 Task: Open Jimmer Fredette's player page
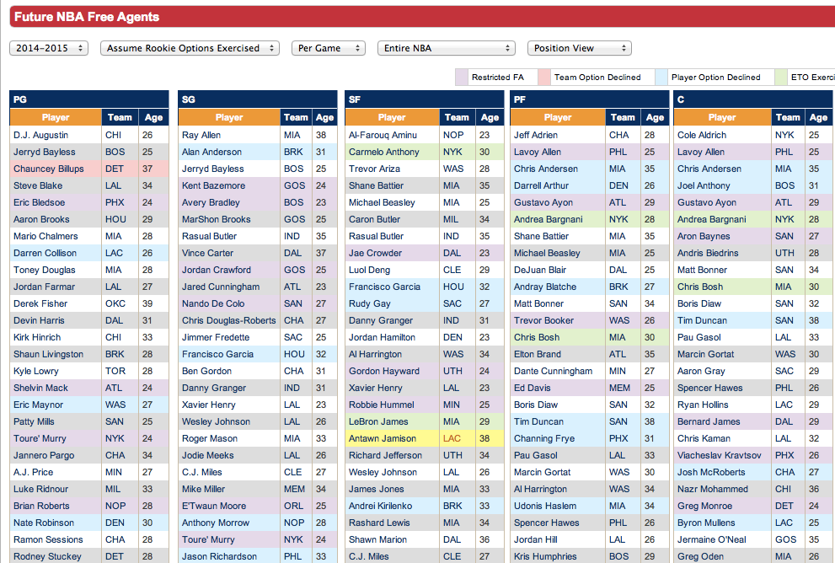(216, 337)
